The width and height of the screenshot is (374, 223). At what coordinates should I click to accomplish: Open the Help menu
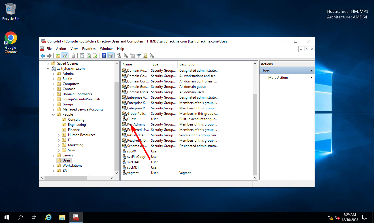(120, 49)
